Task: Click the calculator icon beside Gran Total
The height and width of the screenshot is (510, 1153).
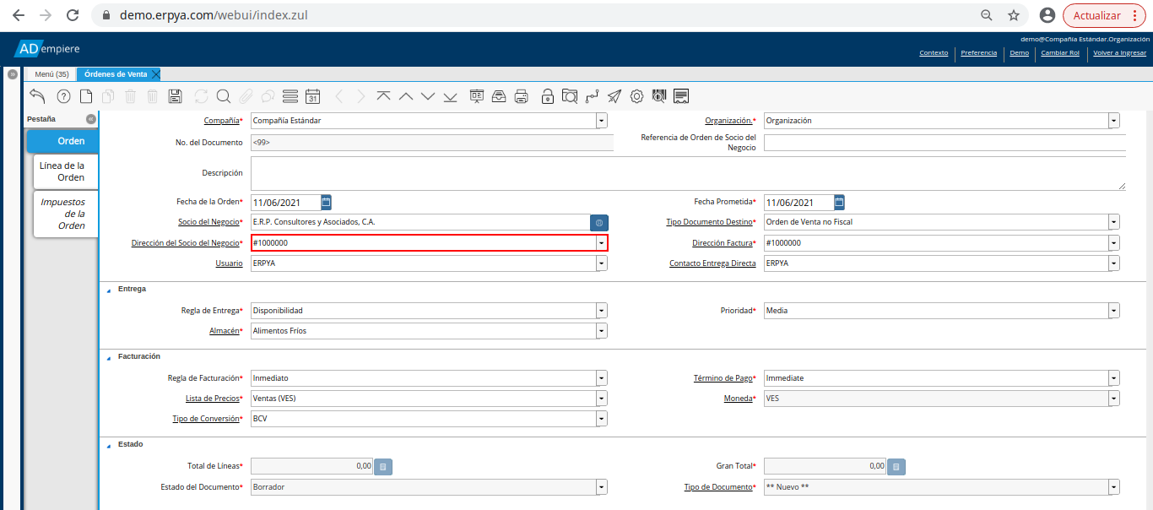Action: pyautogui.click(x=896, y=466)
